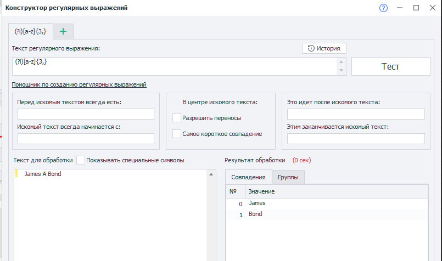This screenshot has width=442, height=261.
Task: Select the Совпадения tab
Action: pyautogui.click(x=248, y=177)
